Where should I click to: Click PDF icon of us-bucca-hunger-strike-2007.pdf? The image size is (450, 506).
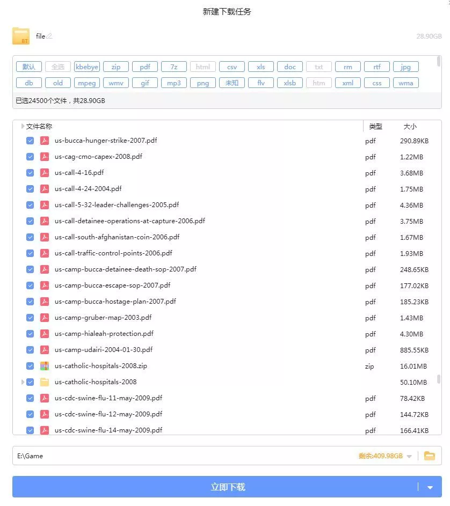45,141
